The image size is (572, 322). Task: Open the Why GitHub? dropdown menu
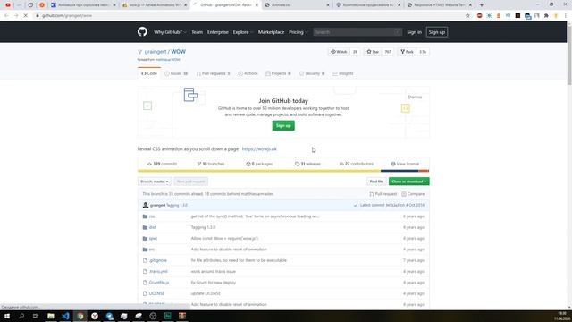[170, 32]
